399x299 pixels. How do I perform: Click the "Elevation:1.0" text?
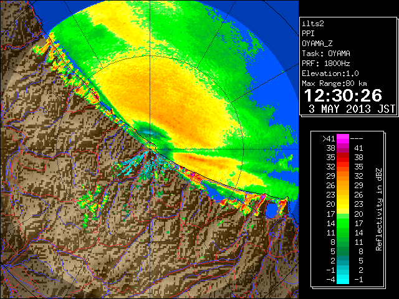[330, 74]
